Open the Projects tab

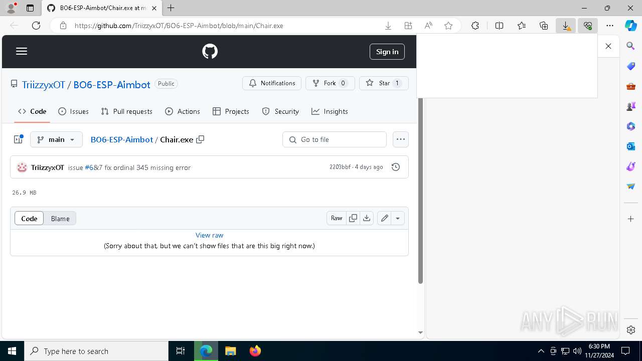click(x=231, y=111)
